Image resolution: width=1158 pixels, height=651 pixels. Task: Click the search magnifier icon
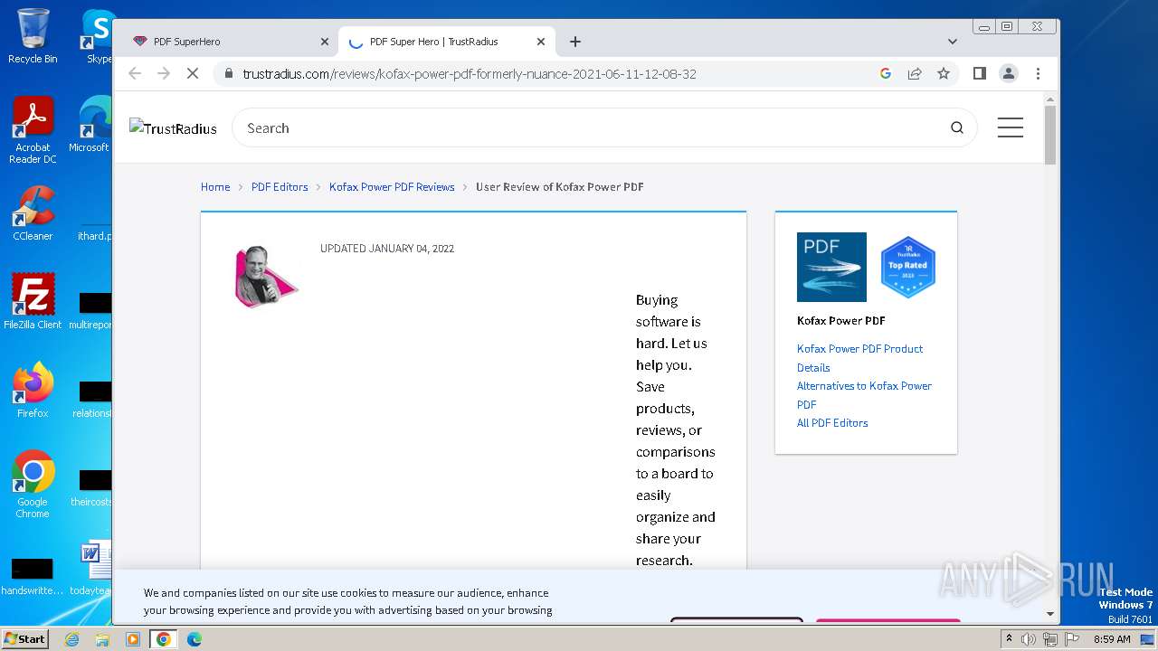pos(957,127)
